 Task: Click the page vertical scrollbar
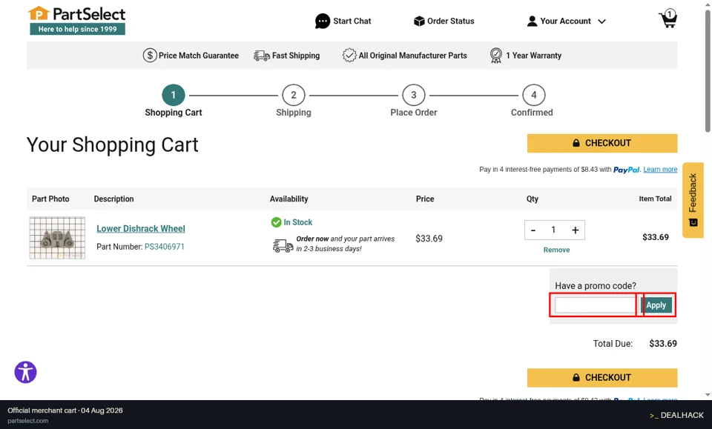click(708, 71)
